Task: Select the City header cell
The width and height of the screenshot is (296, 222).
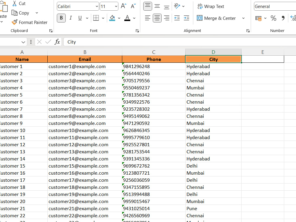Action: pyautogui.click(x=213, y=59)
